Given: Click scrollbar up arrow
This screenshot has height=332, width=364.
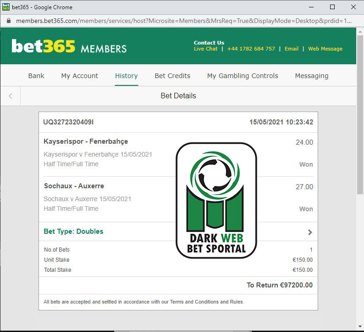Looking at the screenshot, I should (x=360, y=31).
